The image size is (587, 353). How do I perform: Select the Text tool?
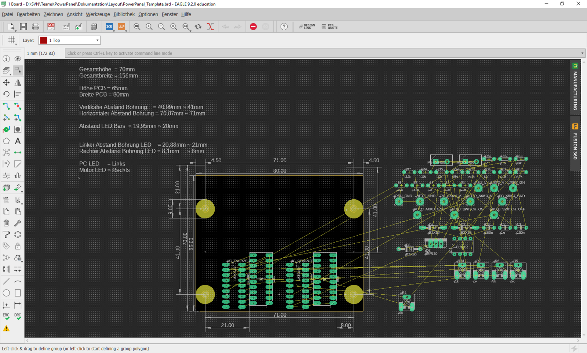point(18,141)
